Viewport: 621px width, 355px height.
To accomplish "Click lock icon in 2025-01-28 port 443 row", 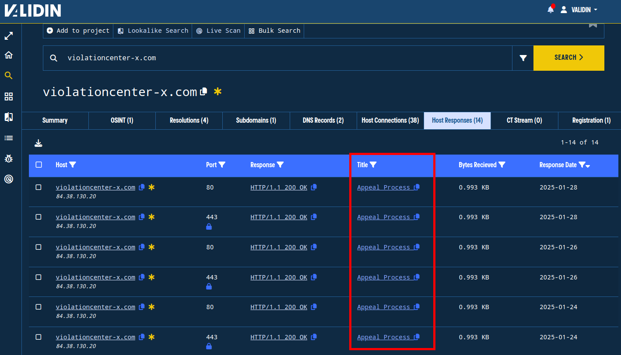I will pyautogui.click(x=209, y=227).
